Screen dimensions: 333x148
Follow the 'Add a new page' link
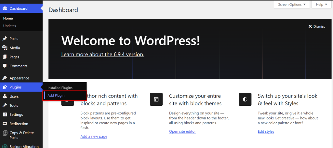(x=94, y=137)
